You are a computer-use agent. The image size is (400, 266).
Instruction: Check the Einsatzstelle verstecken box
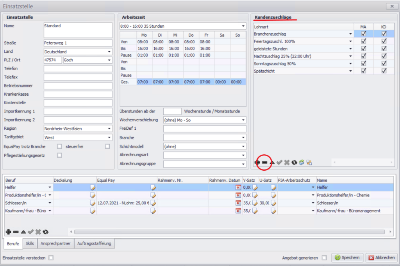pyautogui.click(x=51, y=258)
